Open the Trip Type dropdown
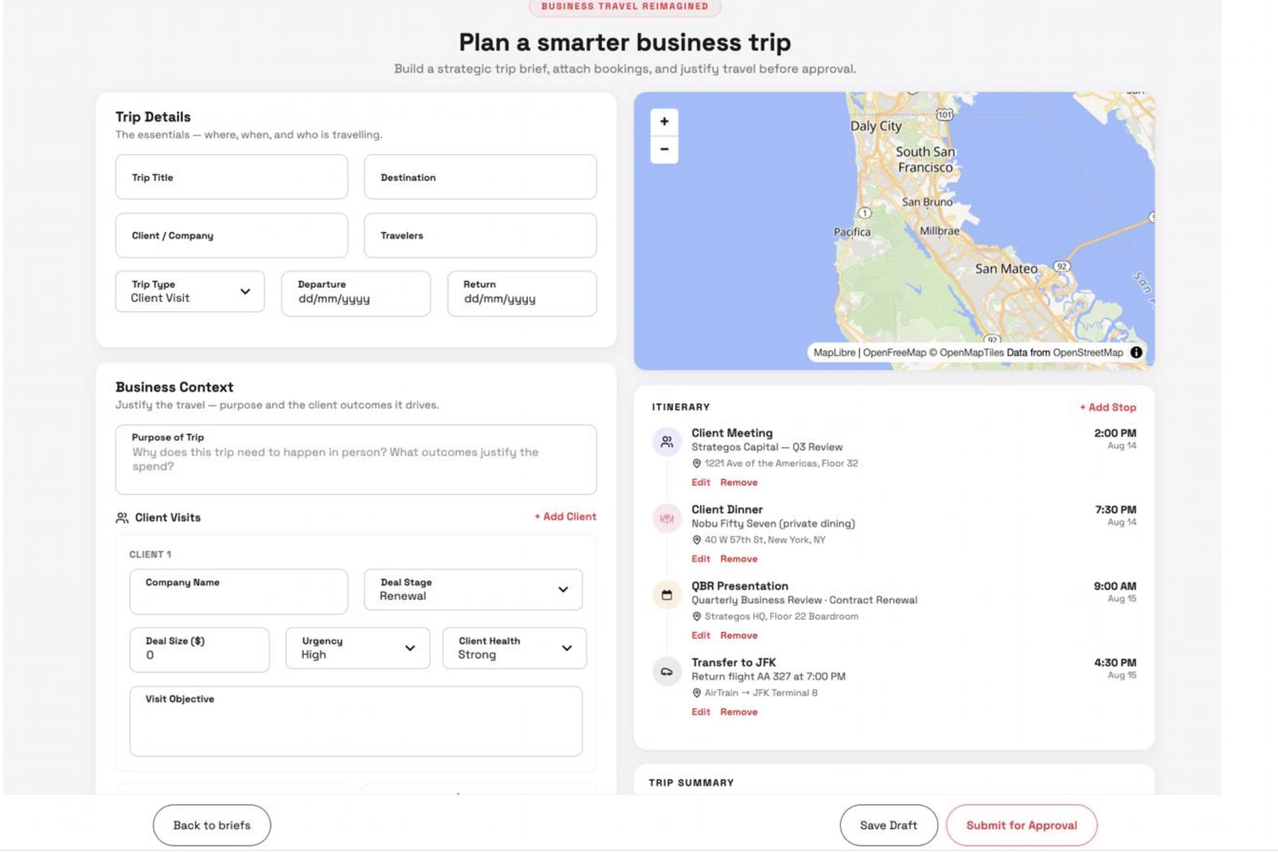The width and height of the screenshot is (1278, 852). 190,292
